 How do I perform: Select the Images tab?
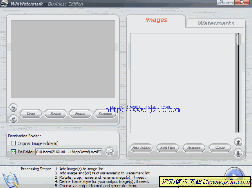pyautogui.click(x=156, y=20)
